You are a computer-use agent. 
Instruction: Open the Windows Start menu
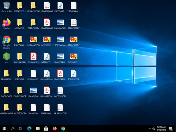[x=4, y=128]
